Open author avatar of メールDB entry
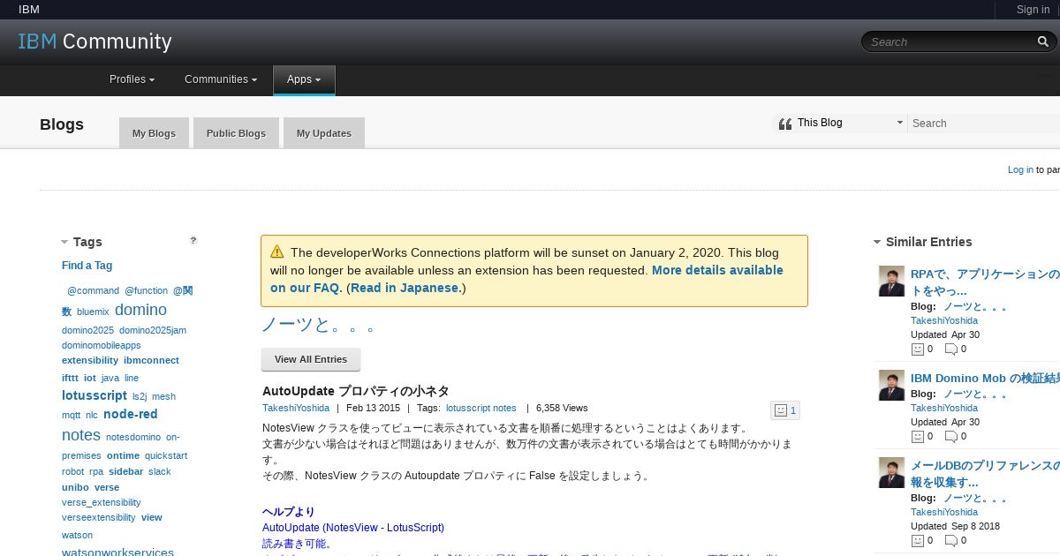This screenshot has height=556, width=1060. (x=891, y=472)
